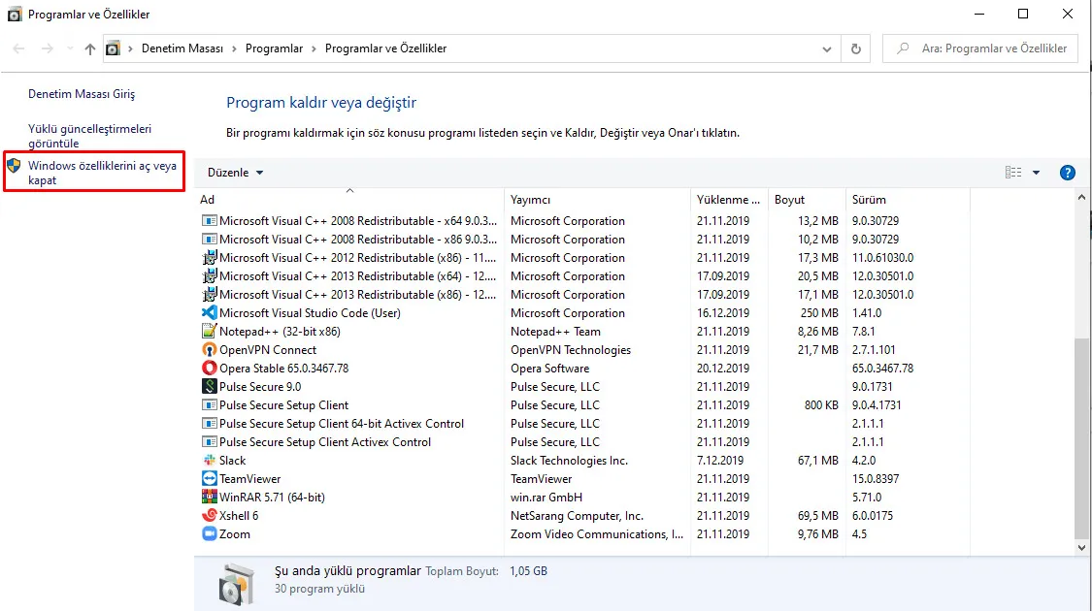Click the Visual C++ 2012 Redistributable icon
The width and height of the screenshot is (1092, 611).
coord(209,257)
